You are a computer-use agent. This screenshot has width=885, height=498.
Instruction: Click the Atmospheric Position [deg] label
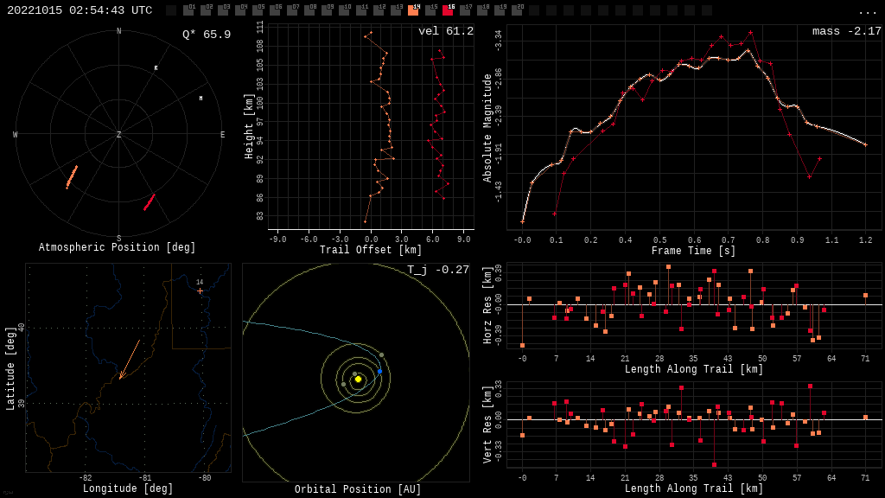pyautogui.click(x=117, y=247)
